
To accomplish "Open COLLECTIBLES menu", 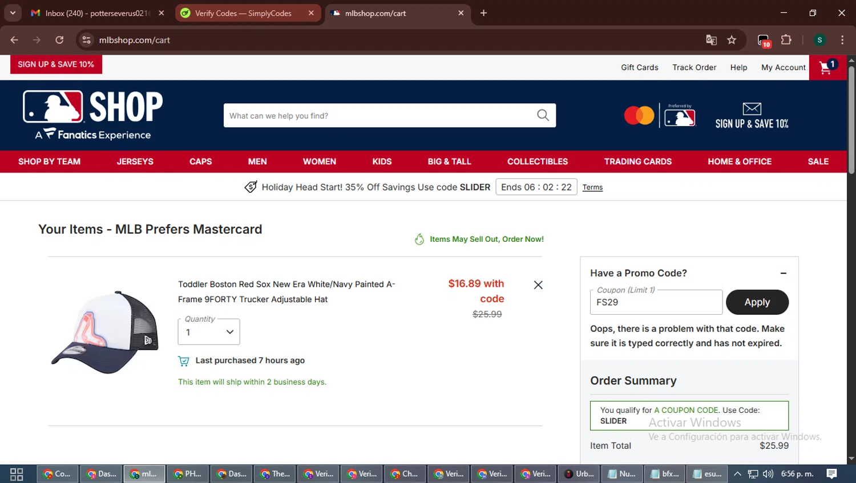I will coord(537,161).
